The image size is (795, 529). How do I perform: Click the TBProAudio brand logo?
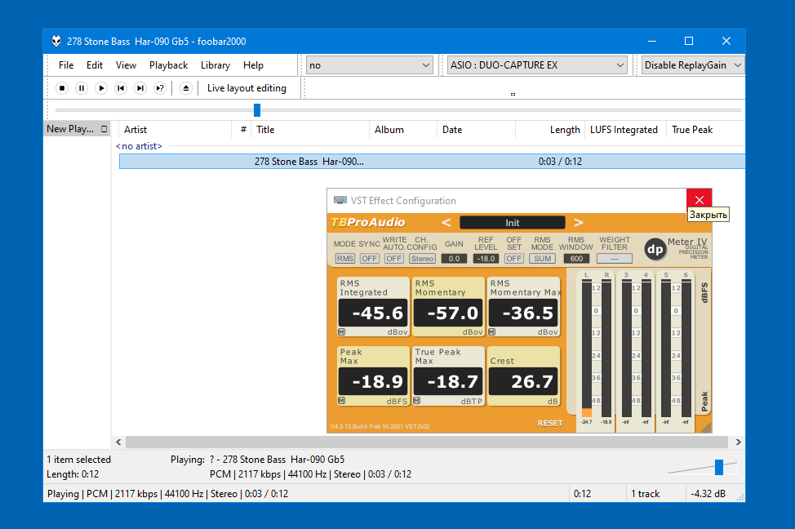pos(368,223)
